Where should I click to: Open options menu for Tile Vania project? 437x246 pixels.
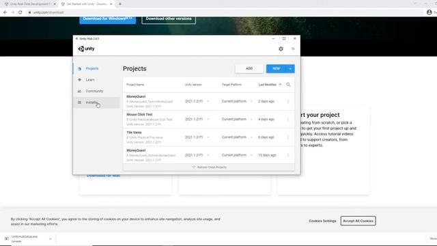[x=288, y=137]
